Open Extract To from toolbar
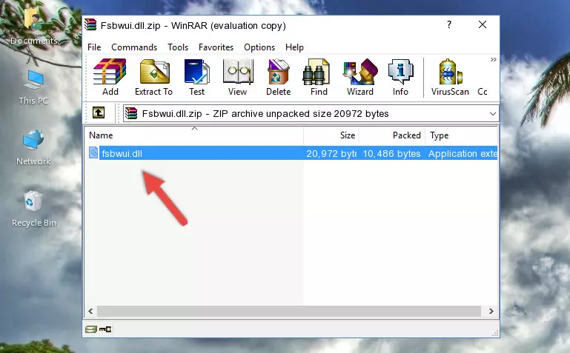 click(153, 77)
